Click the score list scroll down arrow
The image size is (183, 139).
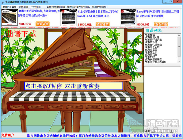coord(179,61)
